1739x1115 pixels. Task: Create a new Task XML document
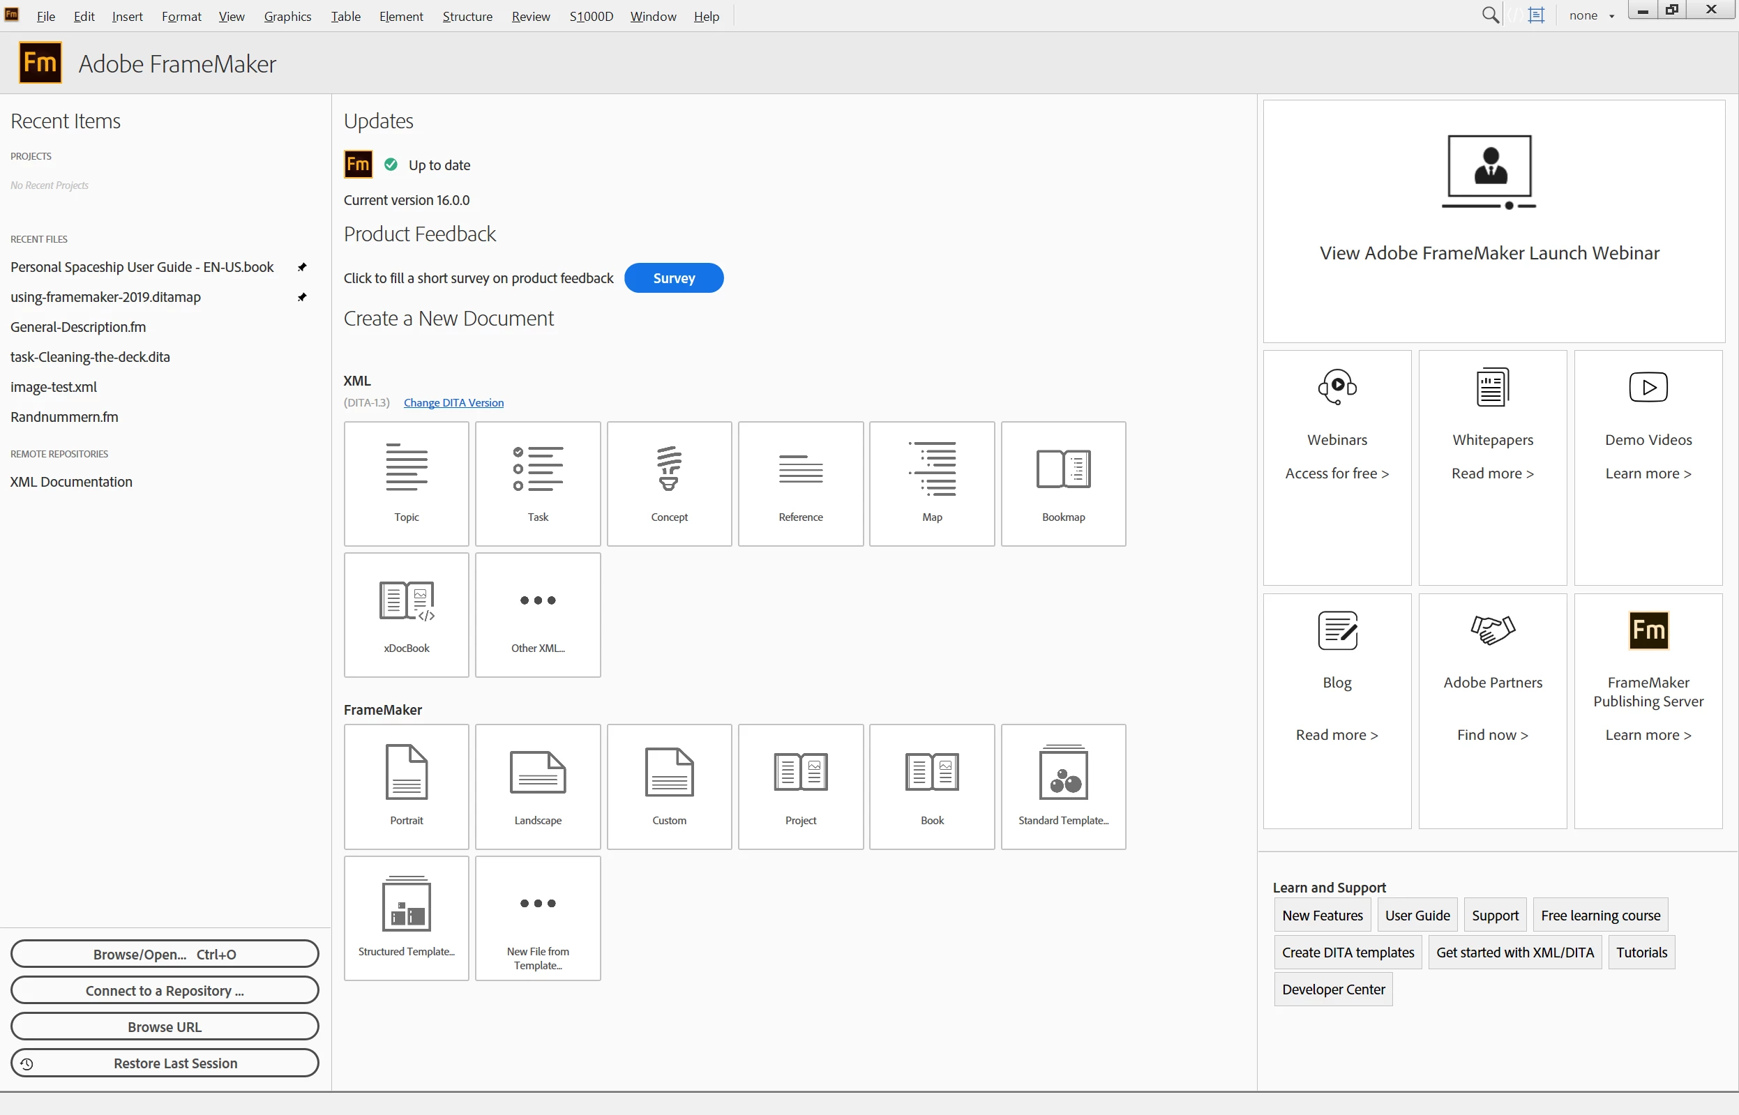coord(537,483)
